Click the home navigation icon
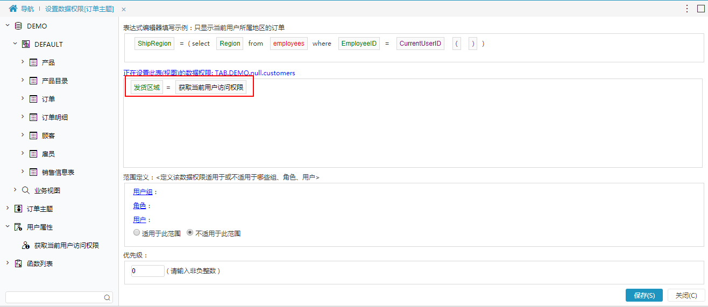Image resolution: width=708 pixels, height=307 pixels. tap(13, 9)
